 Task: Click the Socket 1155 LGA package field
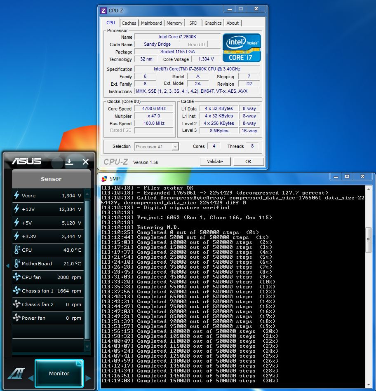[x=177, y=52]
